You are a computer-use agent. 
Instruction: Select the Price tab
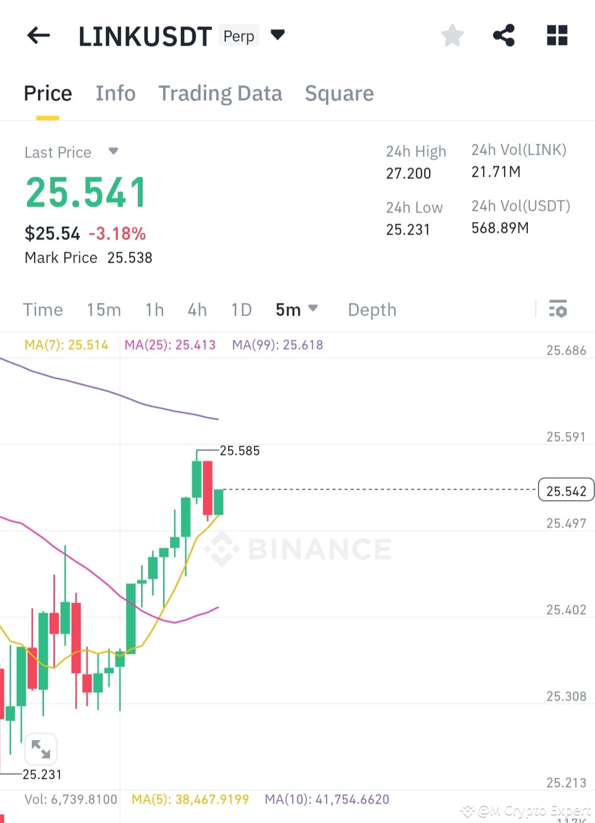[47, 93]
